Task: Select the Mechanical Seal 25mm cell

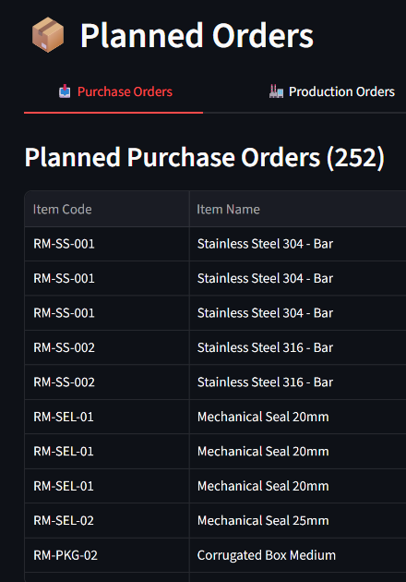Action: pyautogui.click(x=297, y=521)
